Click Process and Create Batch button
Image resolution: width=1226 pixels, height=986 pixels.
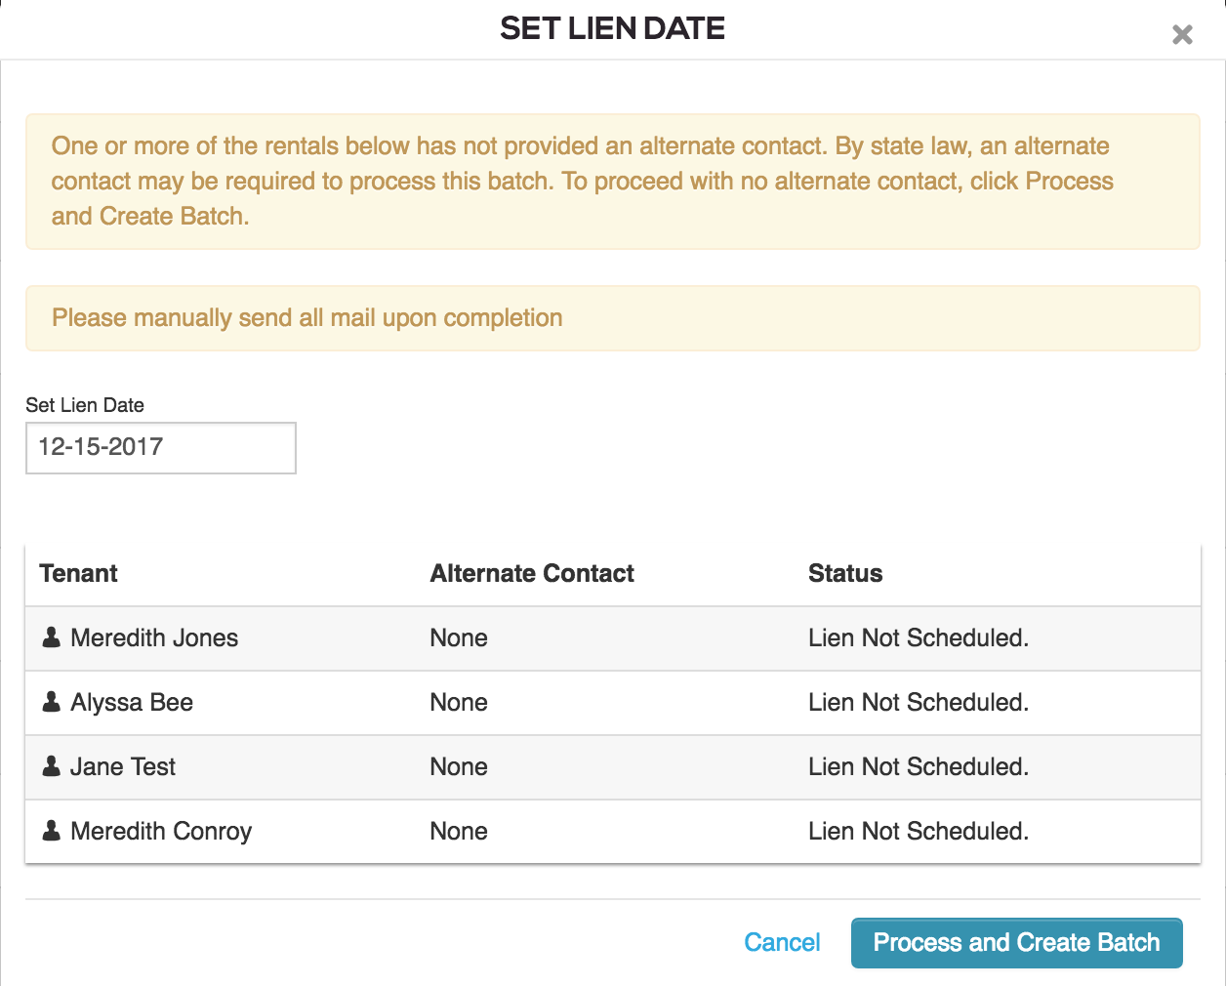[1016, 943]
